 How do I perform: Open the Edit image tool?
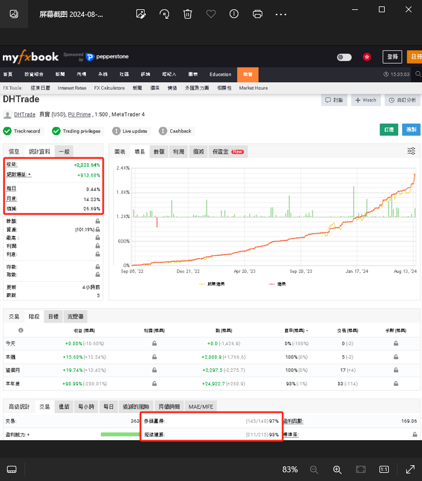[x=141, y=14]
